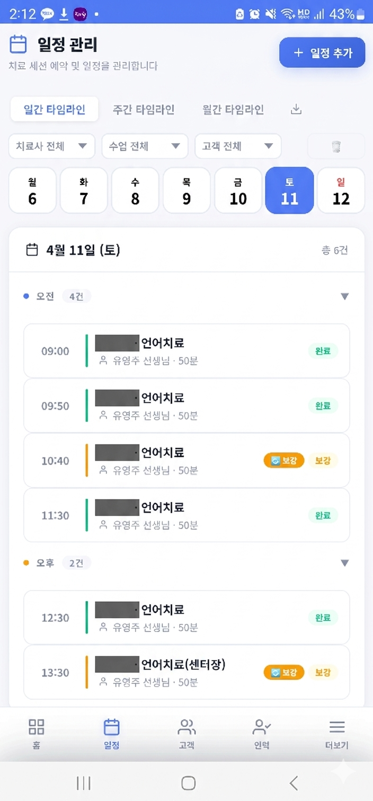Collapse the 오전 section with its arrow
373x801 pixels.
pos(344,296)
